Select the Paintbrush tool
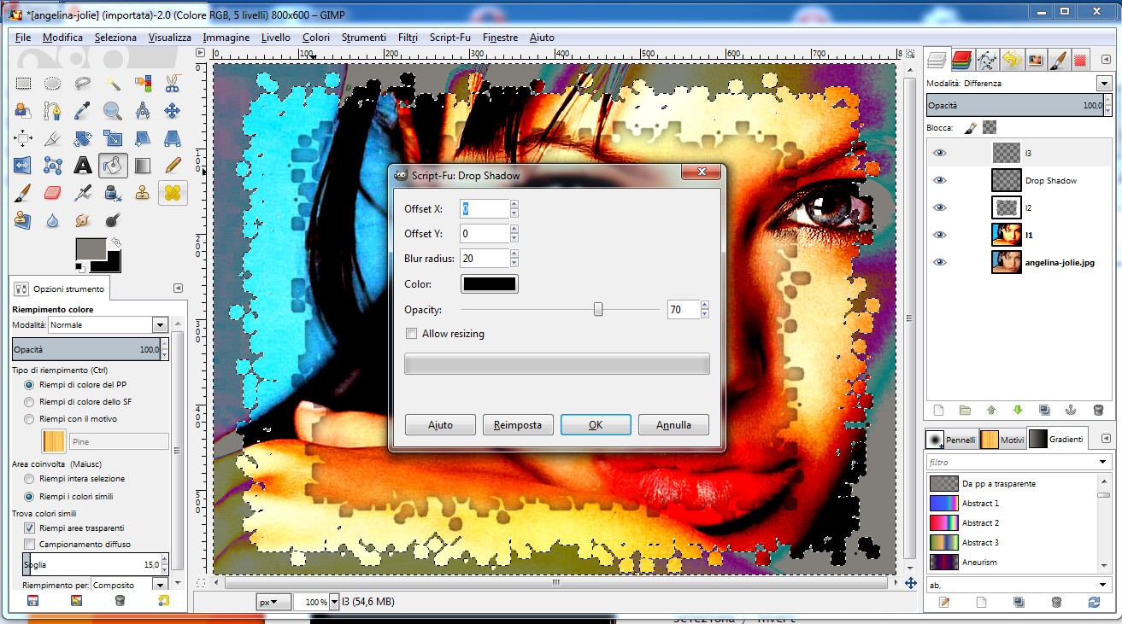 click(23, 192)
